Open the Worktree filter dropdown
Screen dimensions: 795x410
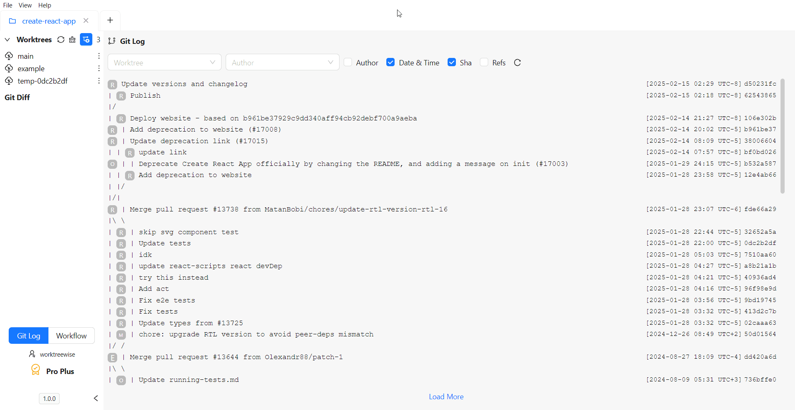[x=164, y=62]
